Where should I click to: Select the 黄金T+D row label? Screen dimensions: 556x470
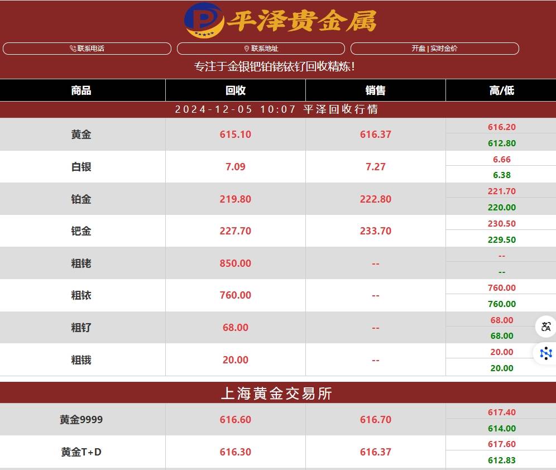pos(81,452)
